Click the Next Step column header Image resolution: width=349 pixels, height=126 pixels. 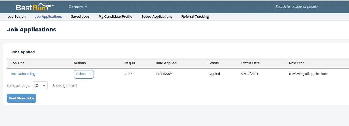point(297,63)
